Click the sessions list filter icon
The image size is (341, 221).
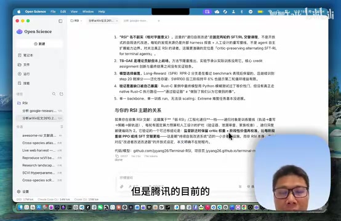tap(62, 126)
